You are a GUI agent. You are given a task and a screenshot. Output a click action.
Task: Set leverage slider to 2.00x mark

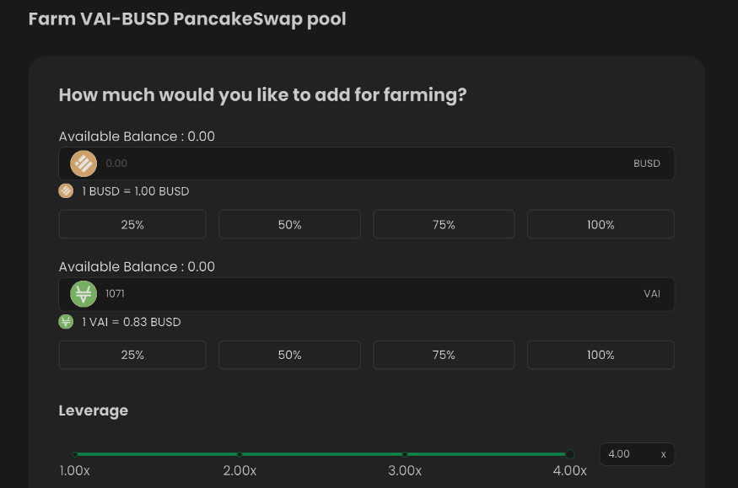(x=240, y=454)
